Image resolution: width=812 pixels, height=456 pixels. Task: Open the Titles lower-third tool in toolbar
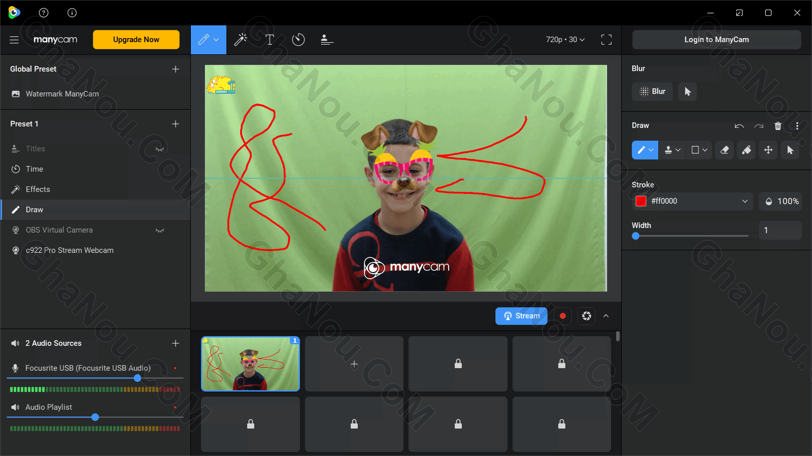click(327, 40)
